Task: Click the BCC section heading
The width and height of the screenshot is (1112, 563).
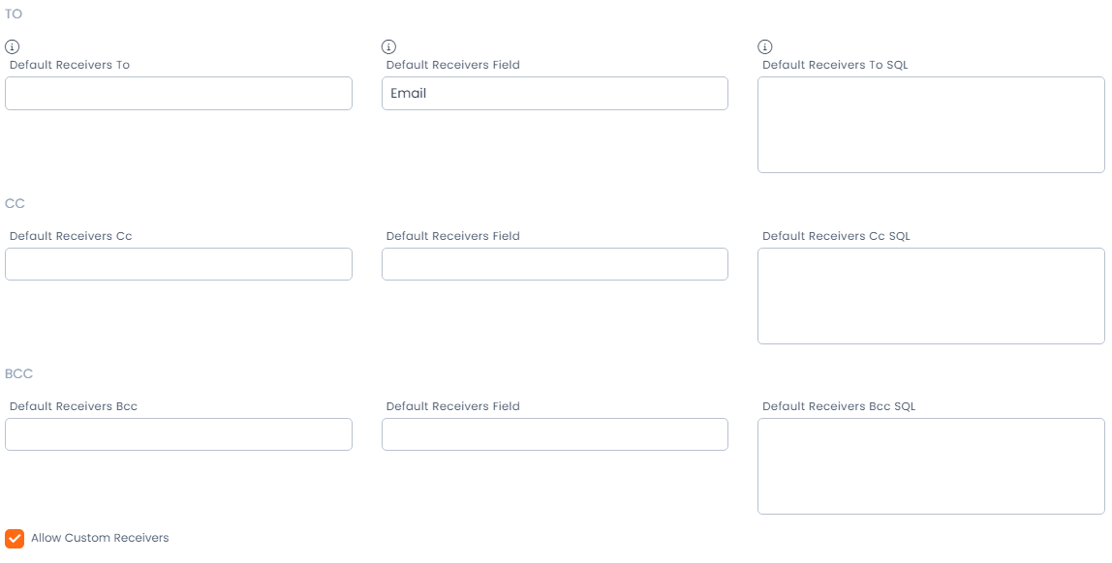Action: click(19, 373)
